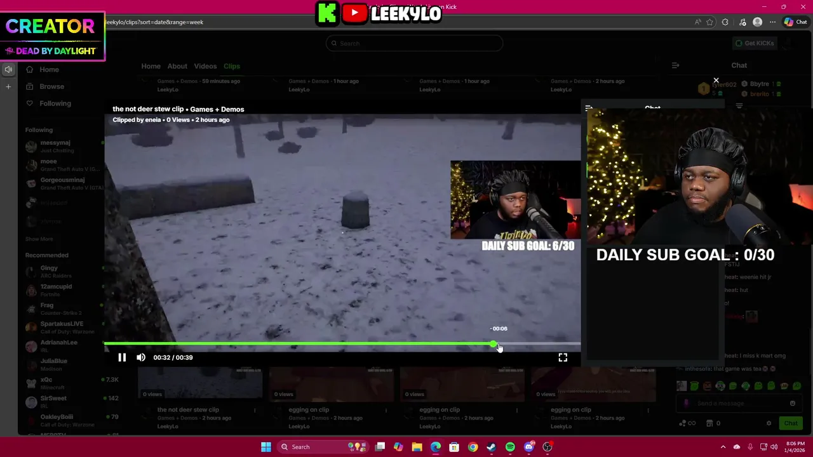Click the browser favorites star icon

tap(710, 22)
